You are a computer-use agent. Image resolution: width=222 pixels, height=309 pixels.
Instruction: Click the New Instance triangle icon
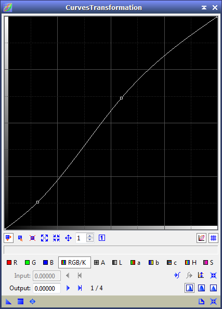[8, 302]
